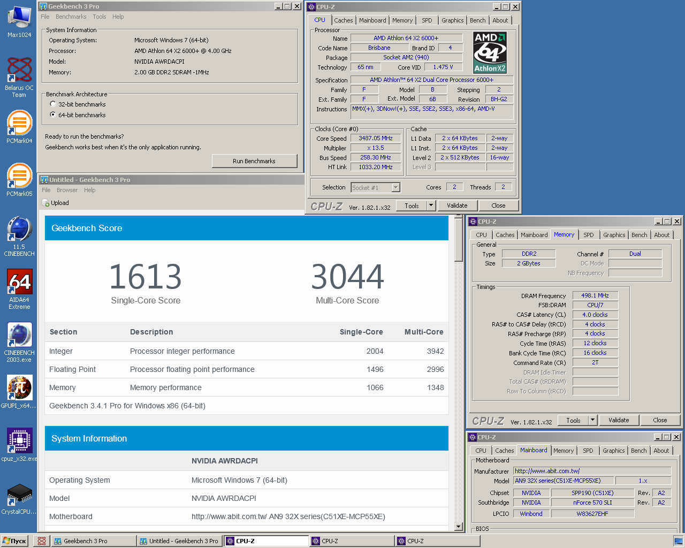The width and height of the screenshot is (685, 548).
Task: Launch PCMark05 from the desktop
Action: click(x=19, y=180)
